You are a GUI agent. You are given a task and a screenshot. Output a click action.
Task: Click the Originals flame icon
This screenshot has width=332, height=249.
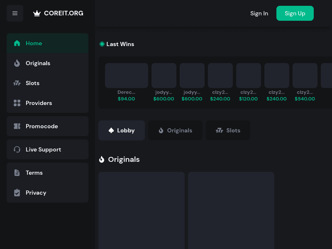click(17, 63)
